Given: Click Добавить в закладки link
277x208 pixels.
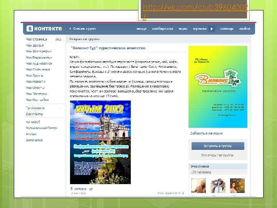Looking at the screenshot, I should point(206,133).
